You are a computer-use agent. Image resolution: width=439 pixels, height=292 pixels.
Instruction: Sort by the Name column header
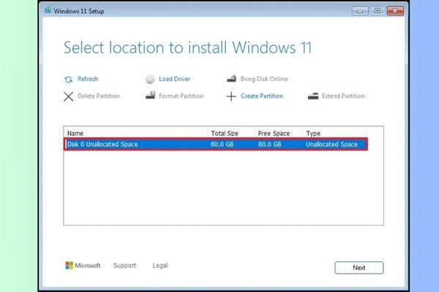pyautogui.click(x=136, y=134)
